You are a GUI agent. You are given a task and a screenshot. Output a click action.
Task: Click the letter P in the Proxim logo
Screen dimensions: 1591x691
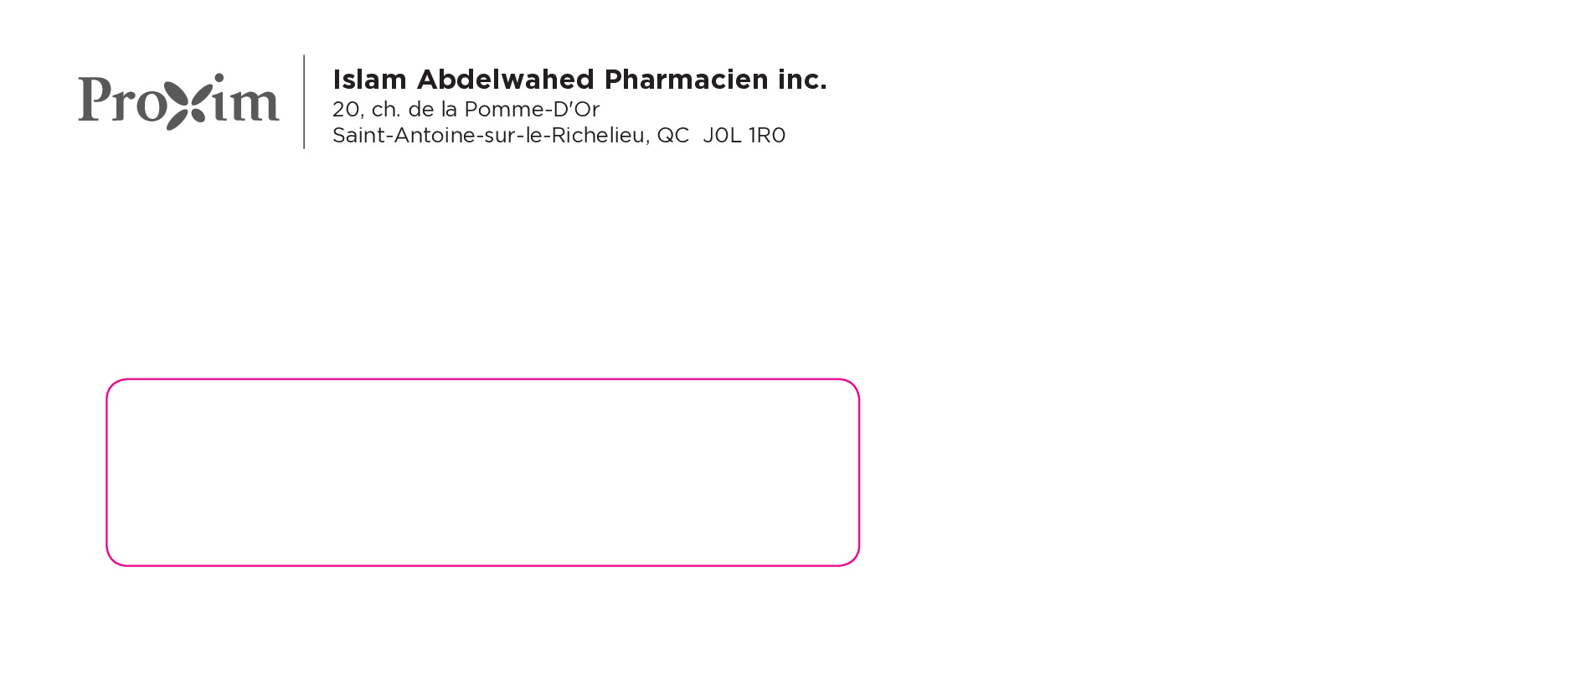pos(95,99)
